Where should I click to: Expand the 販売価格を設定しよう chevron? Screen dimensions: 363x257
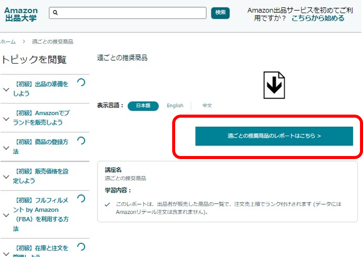pos(6,177)
